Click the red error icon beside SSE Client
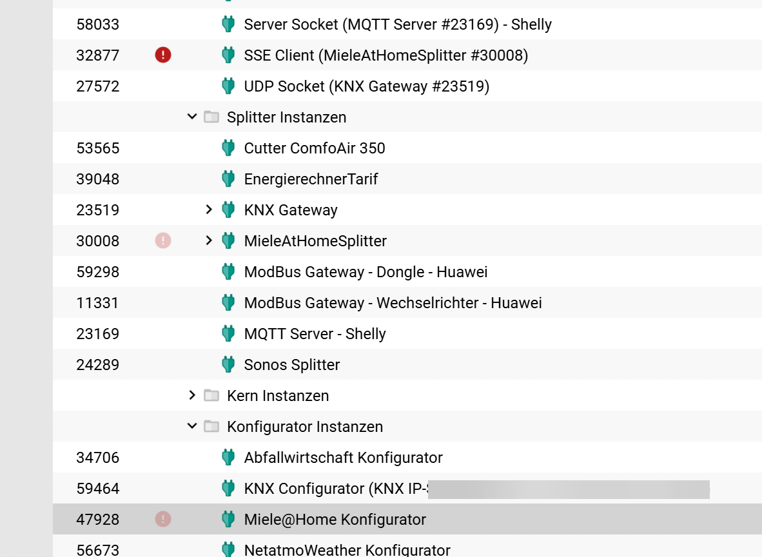This screenshot has height=557, width=762. point(163,55)
